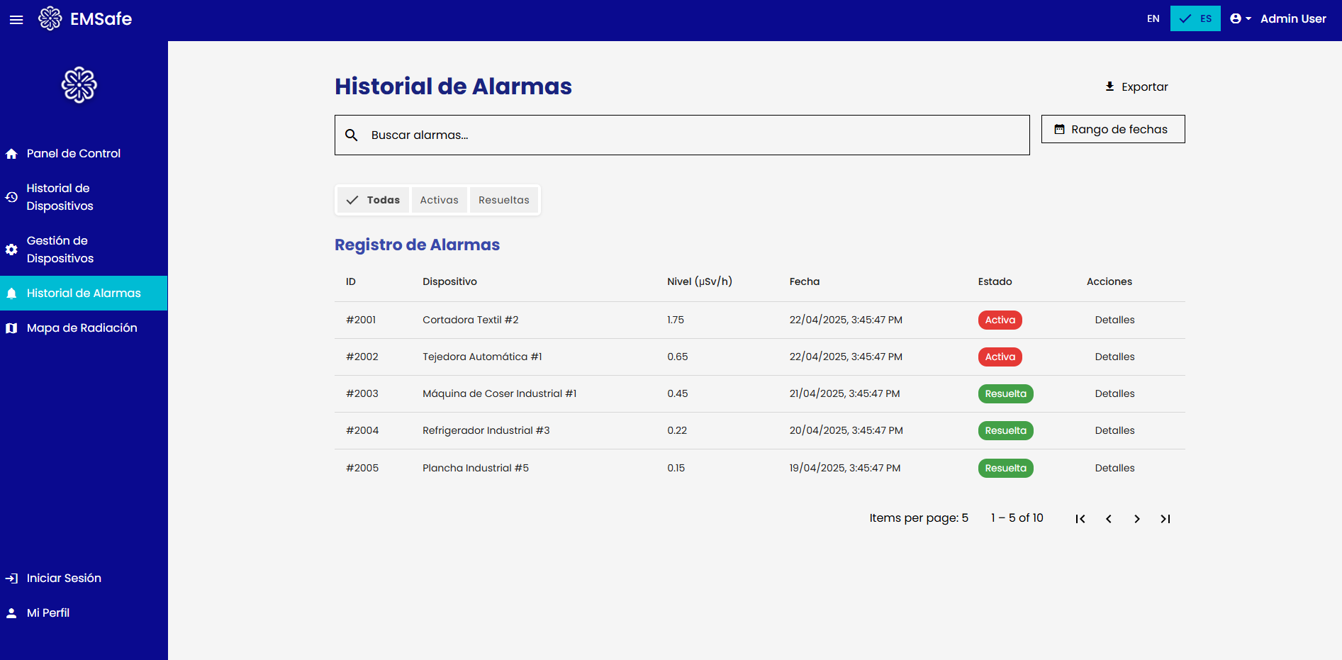This screenshot has width=1342, height=660.
Task: Click the search magnifier icon
Action: [352, 135]
